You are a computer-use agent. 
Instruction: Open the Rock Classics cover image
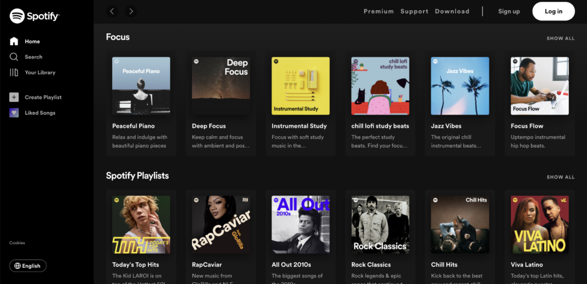pyautogui.click(x=380, y=224)
